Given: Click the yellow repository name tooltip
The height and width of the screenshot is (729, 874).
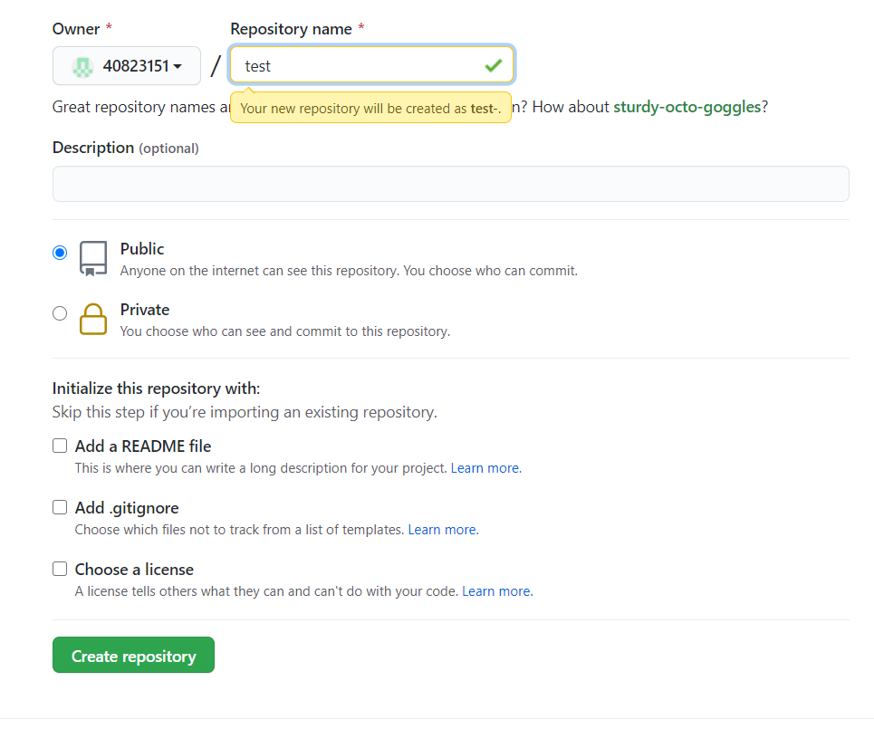Looking at the screenshot, I should point(370,108).
